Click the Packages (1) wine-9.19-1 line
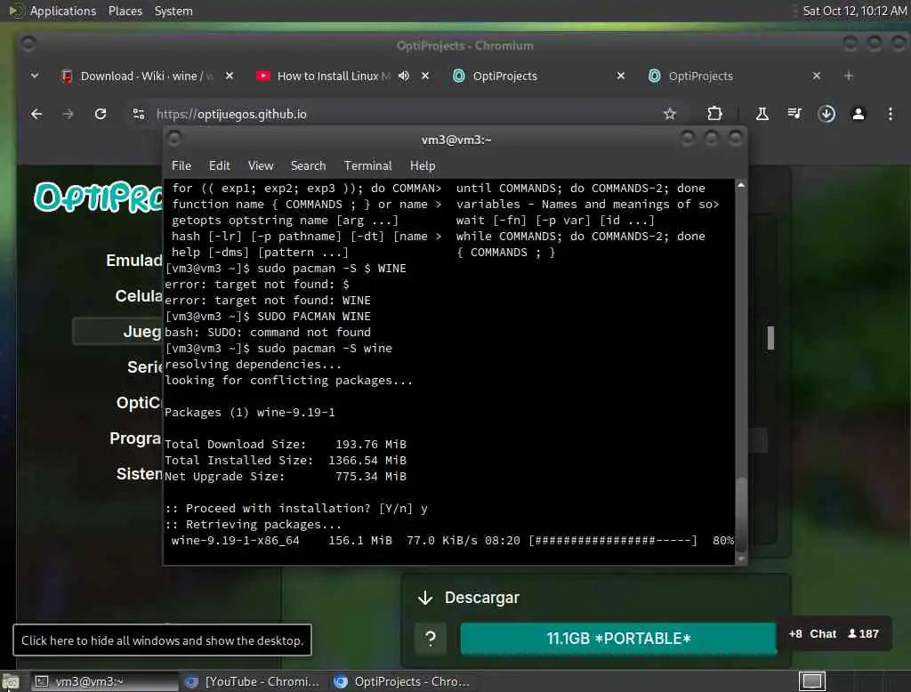The height and width of the screenshot is (692, 911). [250, 413]
